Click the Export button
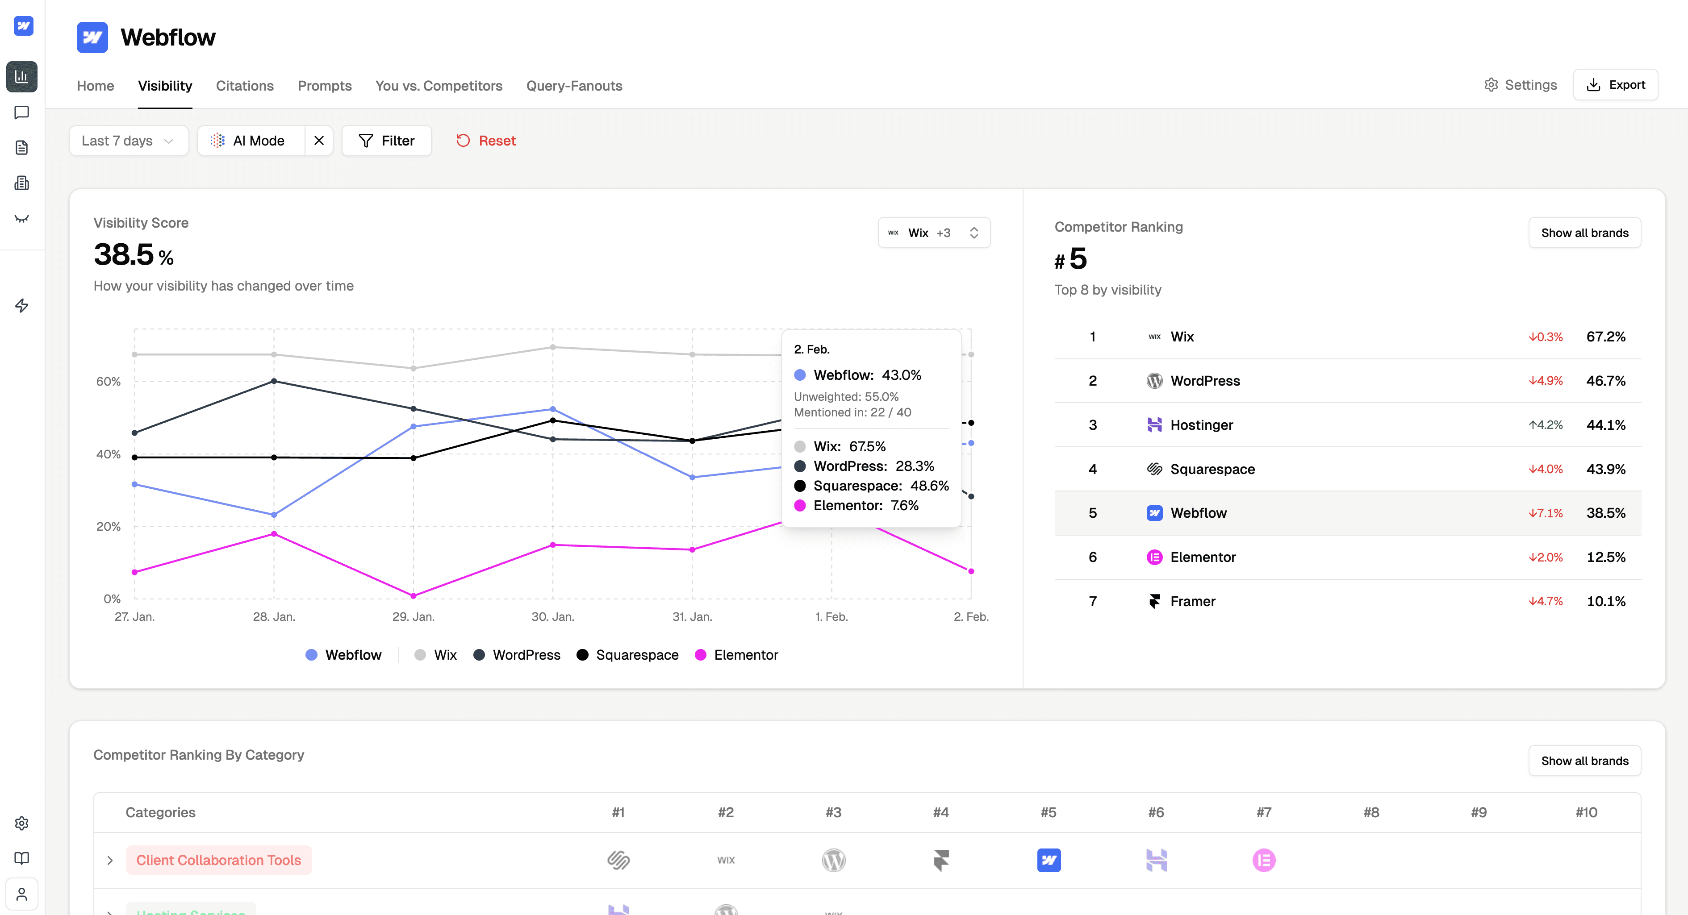This screenshot has width=1688, height=915. pyautogui.click(x=1615, y=84)
